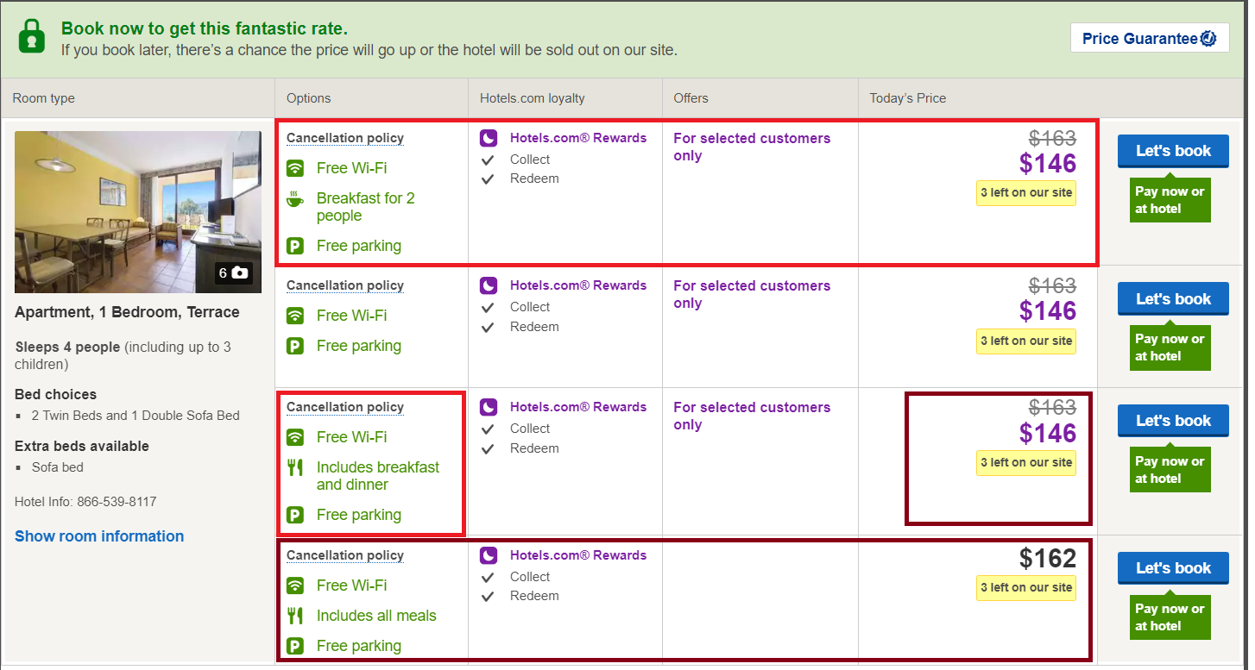1255x670 pixels.
Task: Click 'Pay now or at hotel' tag, Breakfast for 2 row
Action: pos(1170,200)
